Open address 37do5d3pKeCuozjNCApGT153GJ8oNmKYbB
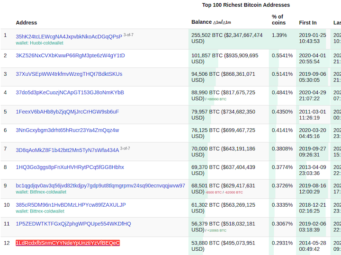 coord(70,93)
